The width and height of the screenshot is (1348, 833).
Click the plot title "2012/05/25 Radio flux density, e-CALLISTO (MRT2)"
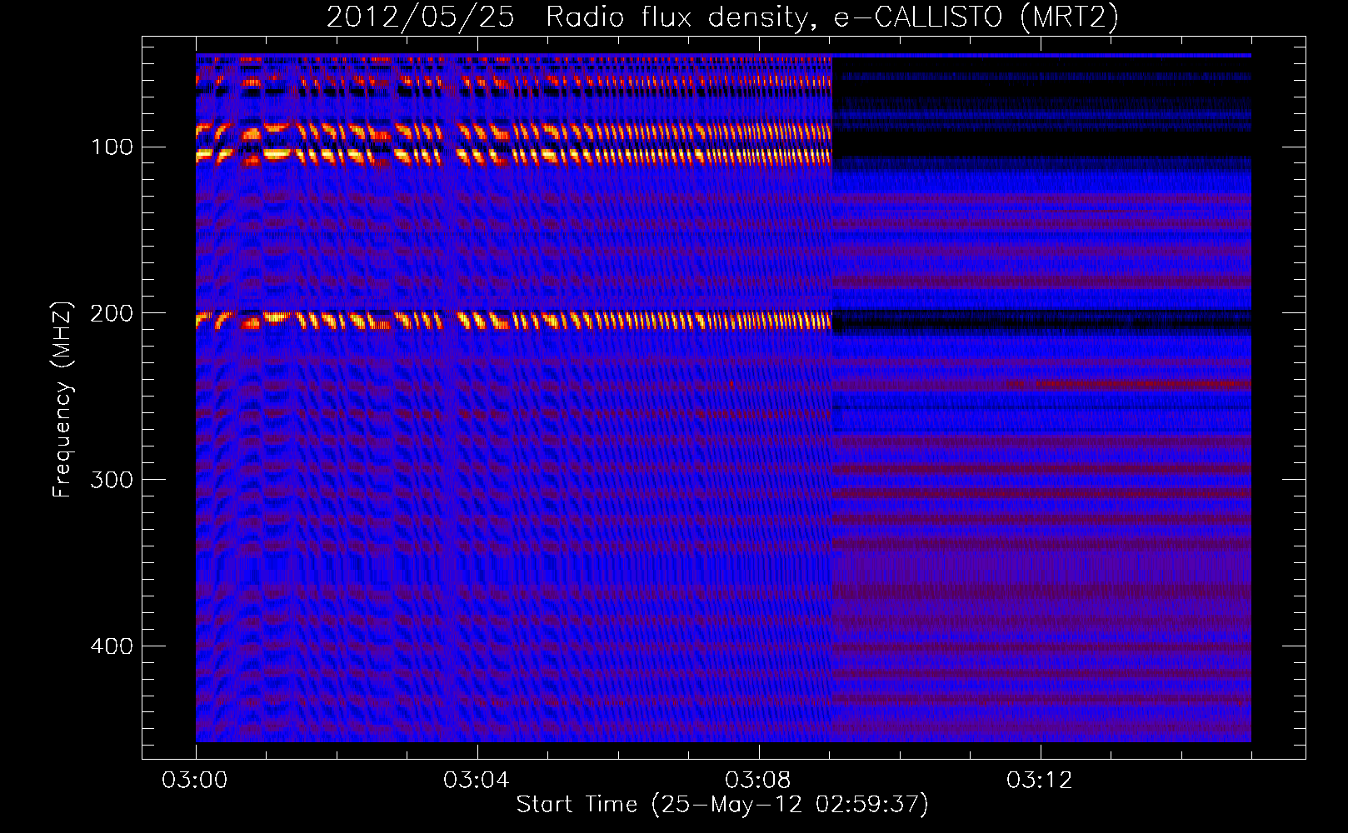point(722,17)
